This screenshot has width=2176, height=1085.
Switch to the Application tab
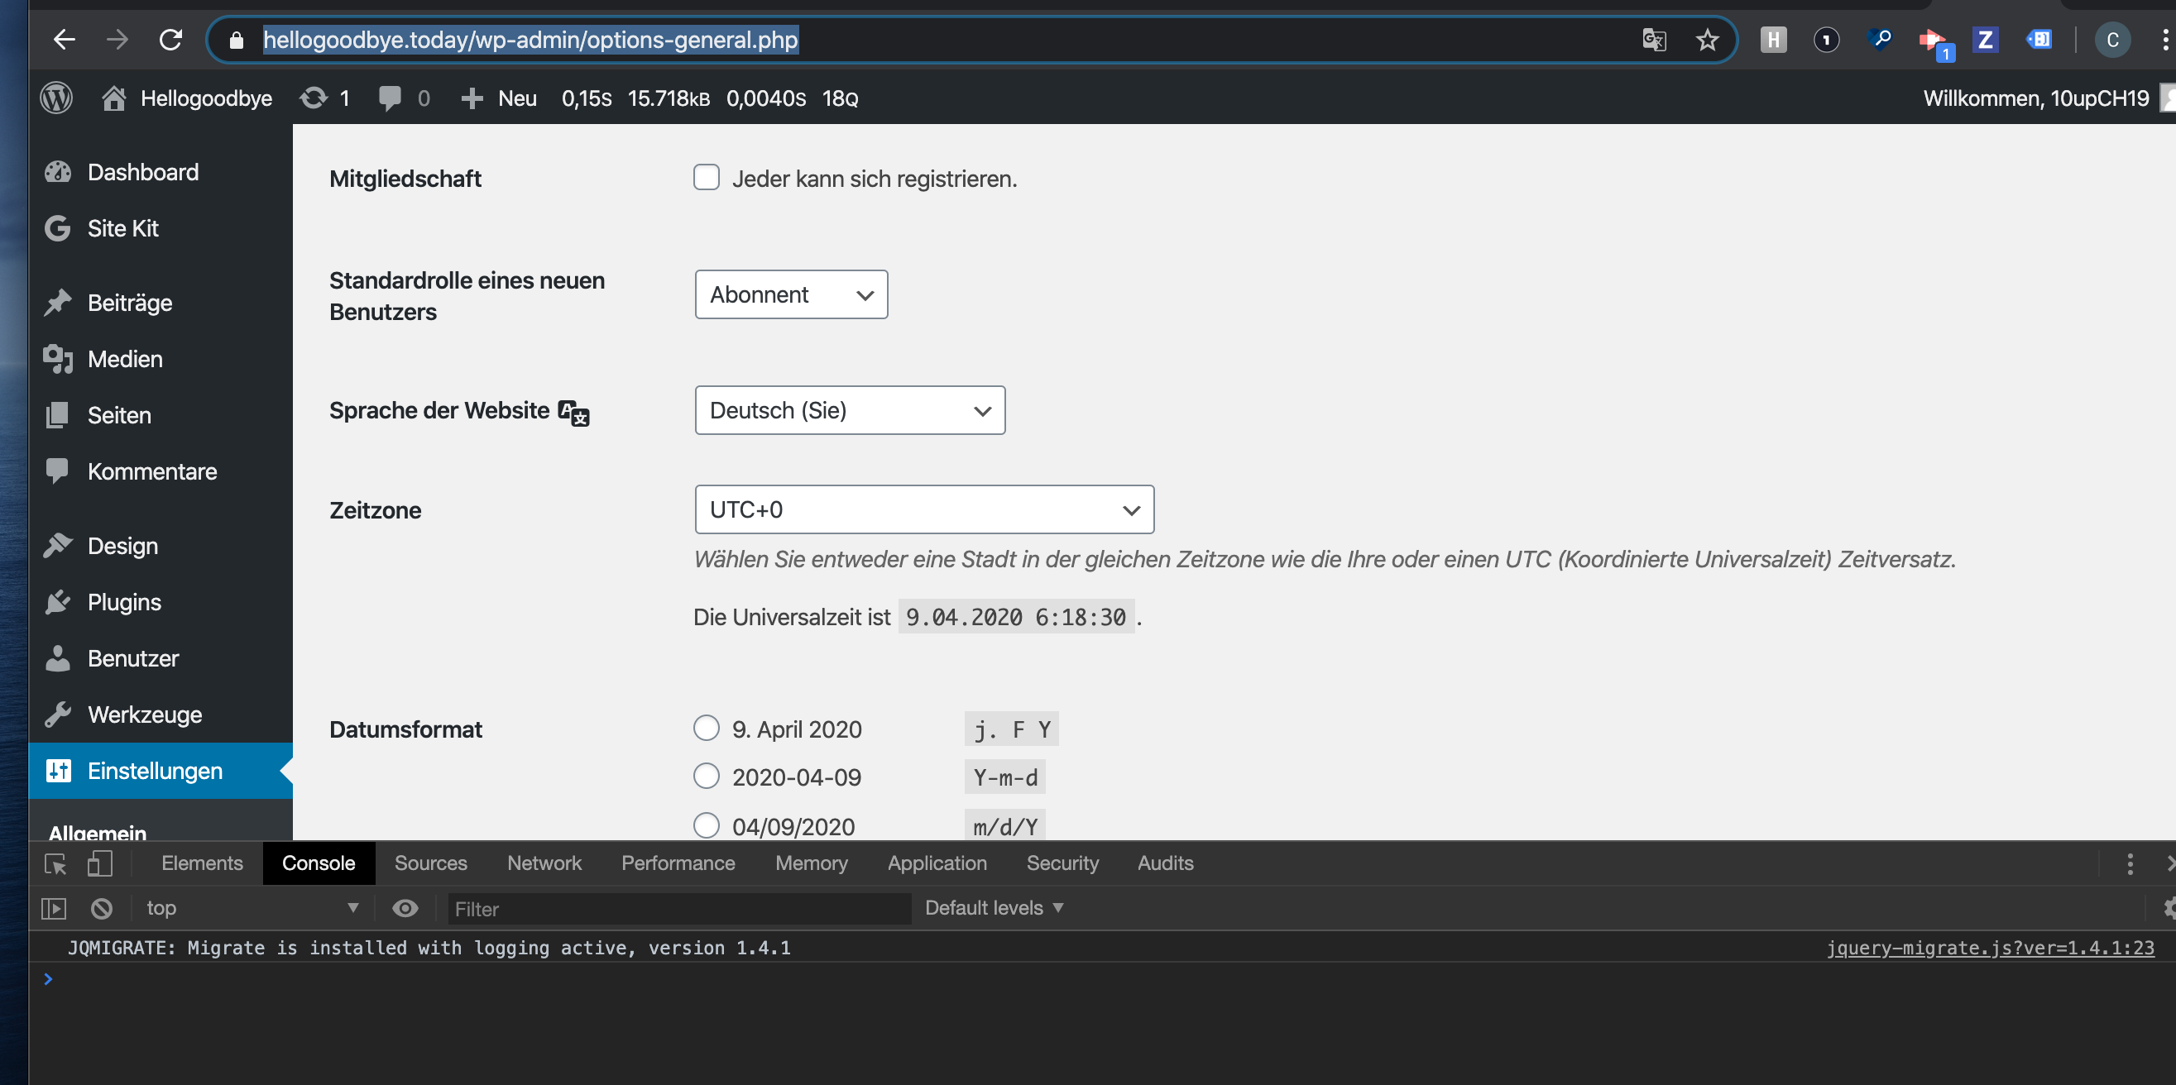[x=937, y=863]
